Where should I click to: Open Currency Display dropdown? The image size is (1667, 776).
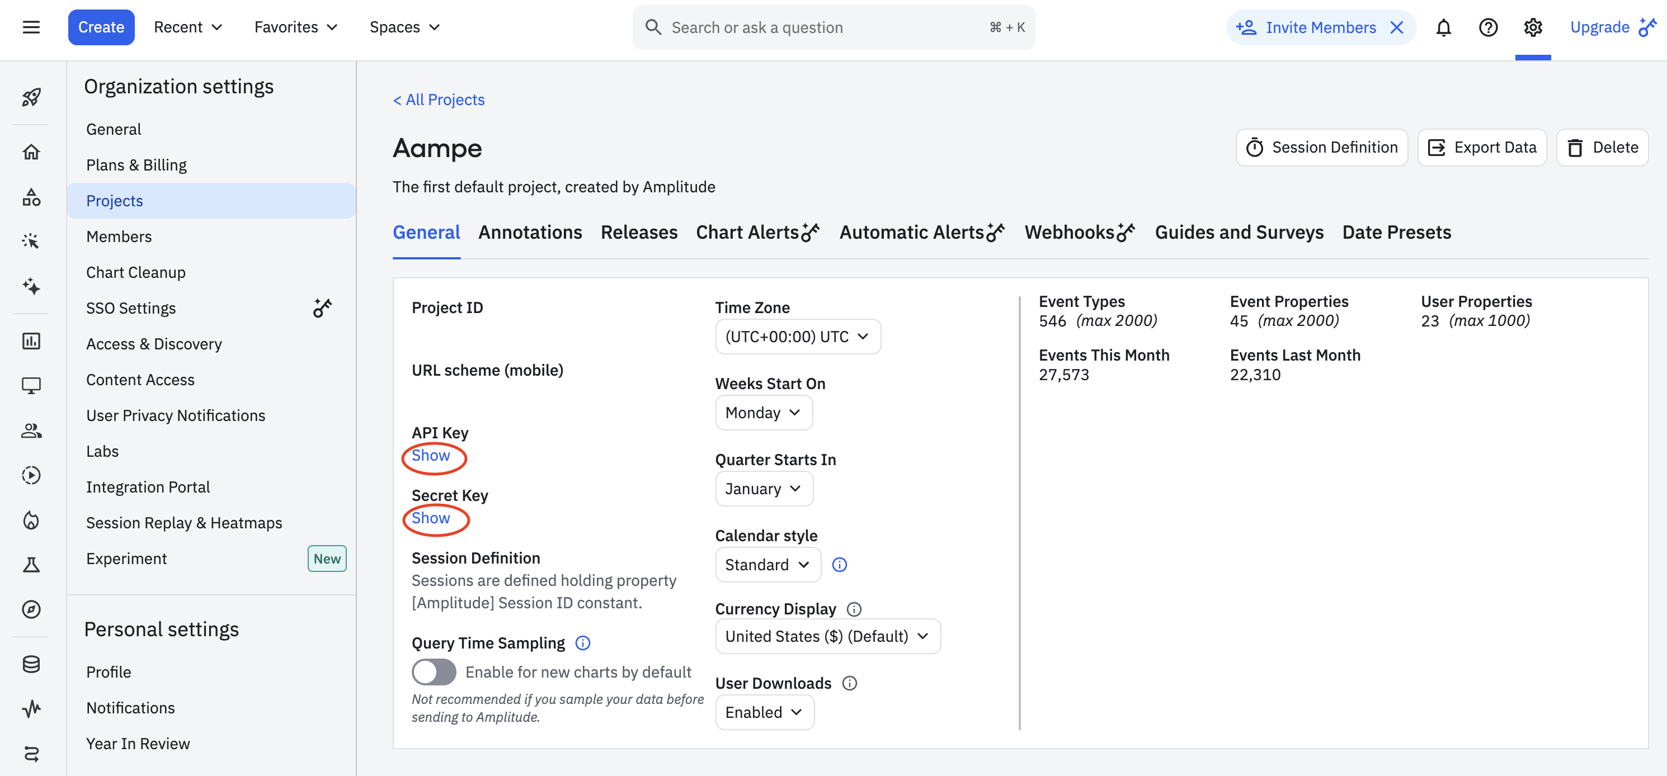point(827,636)
